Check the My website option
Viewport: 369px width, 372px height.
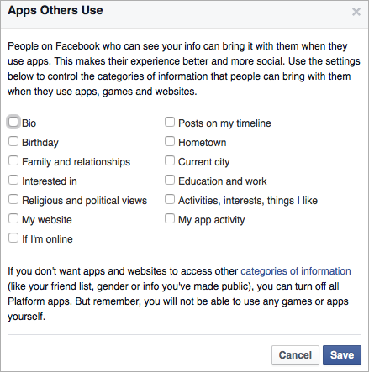[x=13, y=218]
